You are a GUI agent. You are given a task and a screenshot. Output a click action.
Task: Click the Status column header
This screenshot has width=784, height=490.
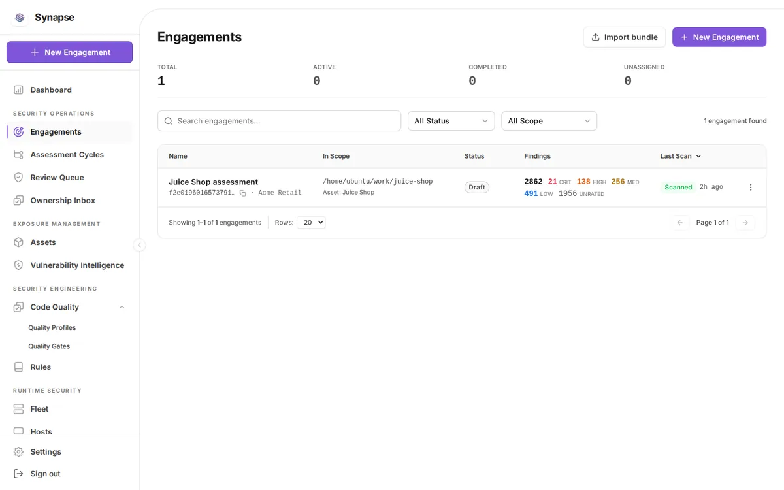[x=474, y=156]
